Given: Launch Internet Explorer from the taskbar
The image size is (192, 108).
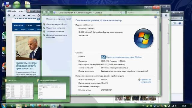Looking at the screenshot, I should point(12,106).
